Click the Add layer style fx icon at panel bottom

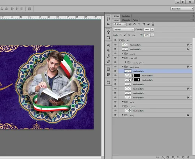pos(163,157)
